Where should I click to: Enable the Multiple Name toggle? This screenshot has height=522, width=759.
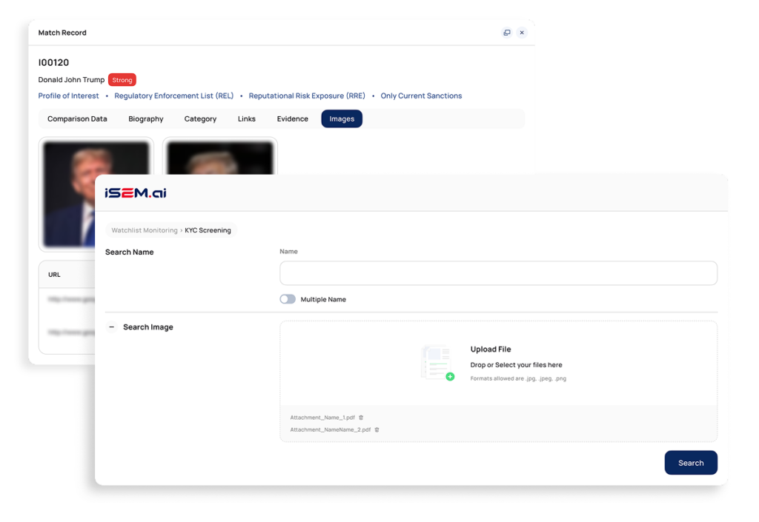(288, 298)
